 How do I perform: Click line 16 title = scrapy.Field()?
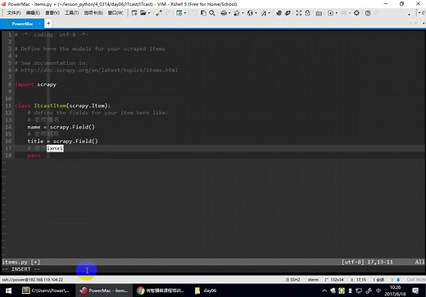tap(62, 141)
